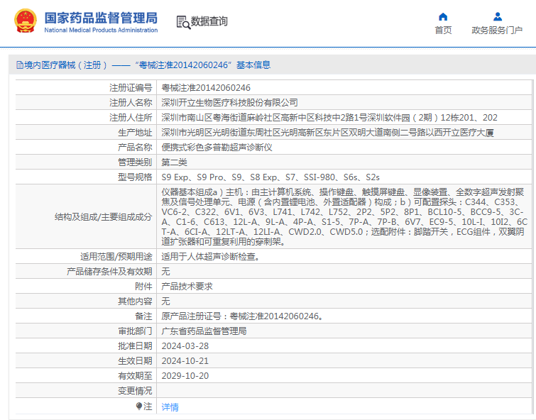The height and width of the screenshot is (420, 536).
Task: Click approval date 2024-03-28
Action: 185,346
